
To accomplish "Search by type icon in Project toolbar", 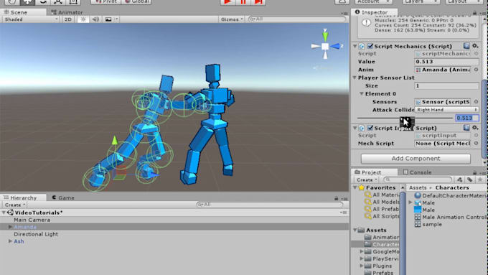I will point(460,180).
